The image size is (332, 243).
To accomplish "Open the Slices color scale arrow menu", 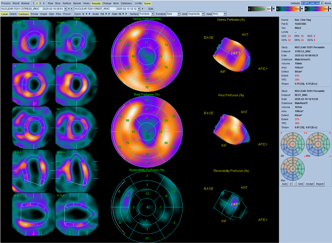I will tap(330, 9).
